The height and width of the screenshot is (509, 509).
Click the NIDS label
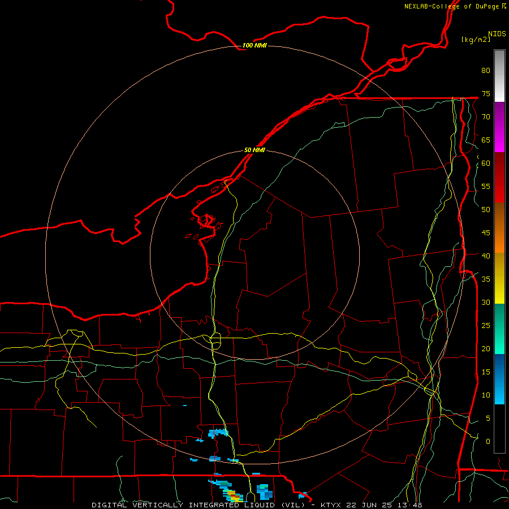497,34
